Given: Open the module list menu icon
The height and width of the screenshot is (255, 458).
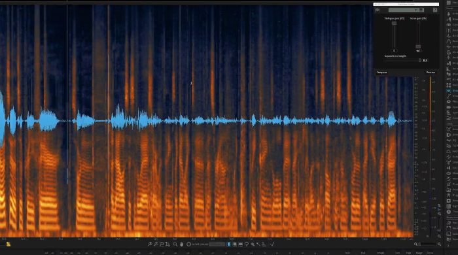Looking at the screenshot, I should (x=449, y=3).
